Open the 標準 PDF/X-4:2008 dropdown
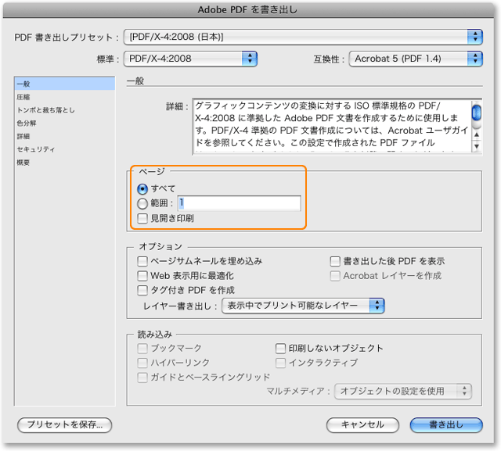Image resolution: width=501 pixels, height=451 pixels. 192,58
